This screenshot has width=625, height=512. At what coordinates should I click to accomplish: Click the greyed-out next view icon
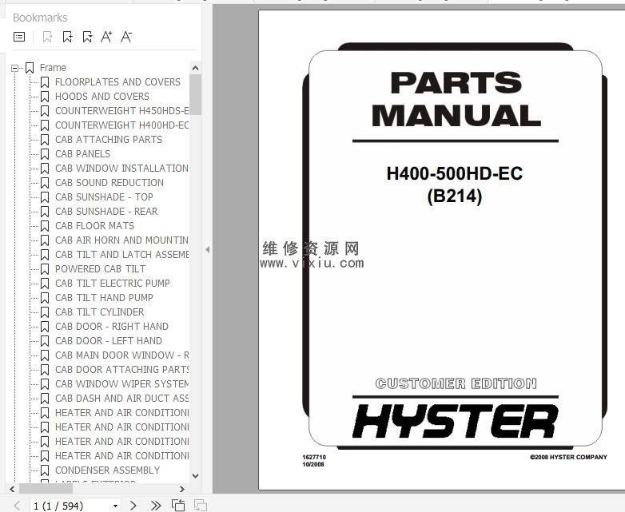click(x=200, y=506)
